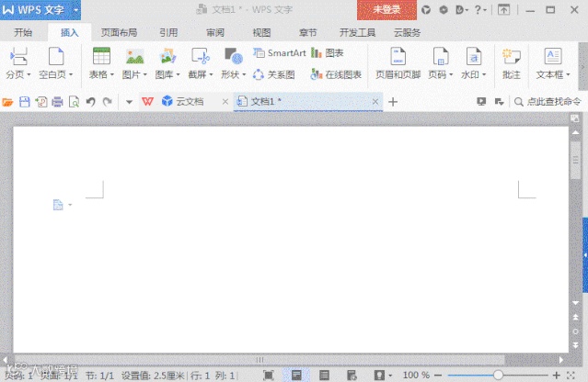Expand the 图片 dropdown arrow
This screenshot has height=382, width=588.
(144, 74)
